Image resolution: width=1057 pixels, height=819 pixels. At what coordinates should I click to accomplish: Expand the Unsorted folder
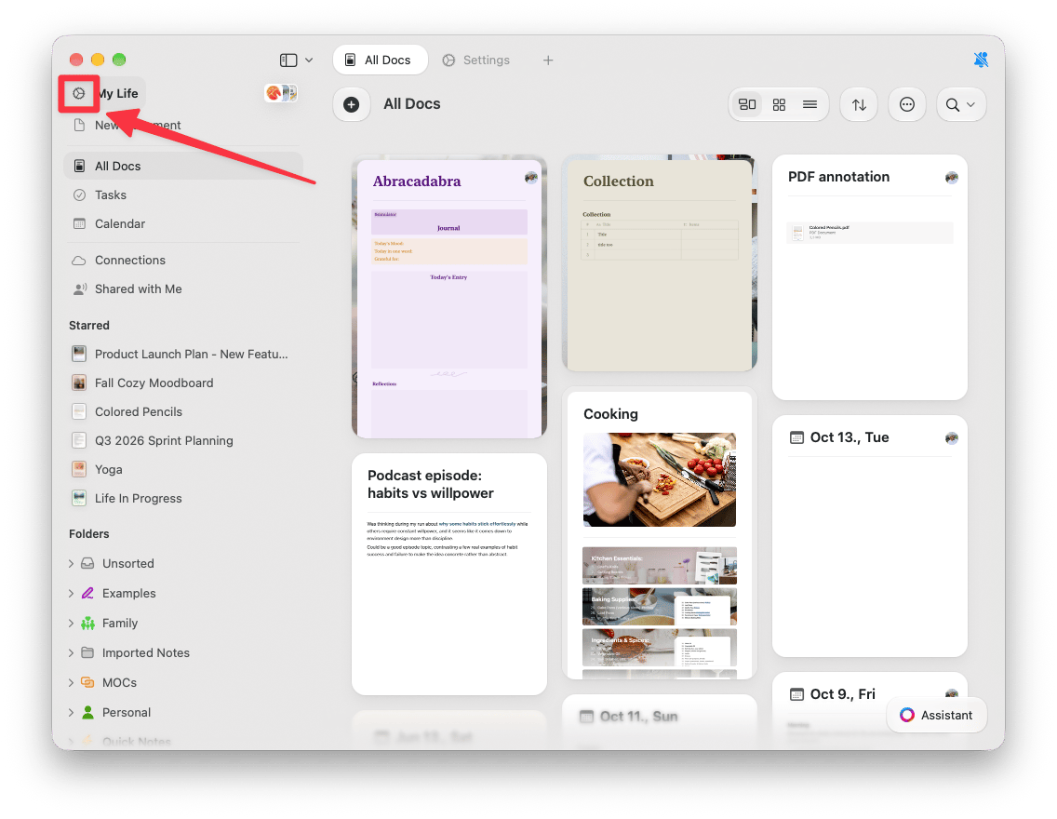71,563
